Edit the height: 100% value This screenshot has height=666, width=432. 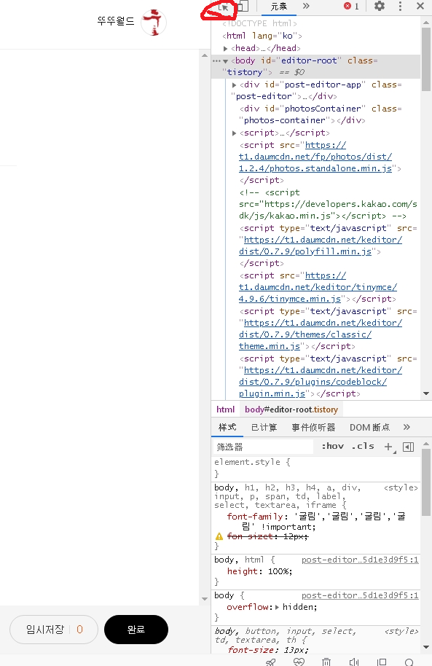pos(280,572)
